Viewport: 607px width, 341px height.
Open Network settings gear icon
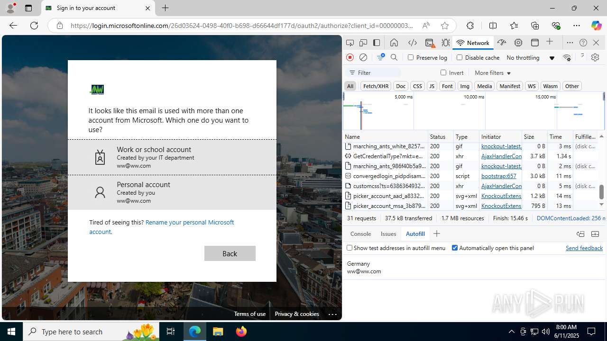point(595,57)
